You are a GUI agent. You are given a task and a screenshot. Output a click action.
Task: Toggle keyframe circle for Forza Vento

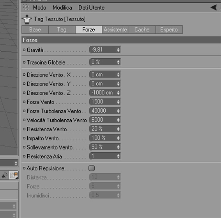pyautogui.click(x=24, y=102)
